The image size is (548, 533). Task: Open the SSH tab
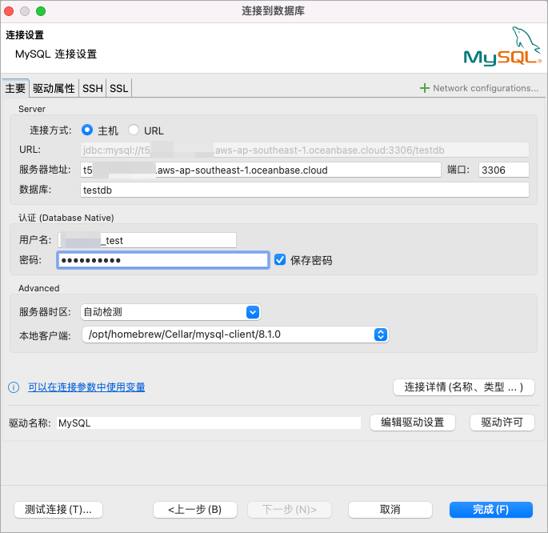pos(93,88)
